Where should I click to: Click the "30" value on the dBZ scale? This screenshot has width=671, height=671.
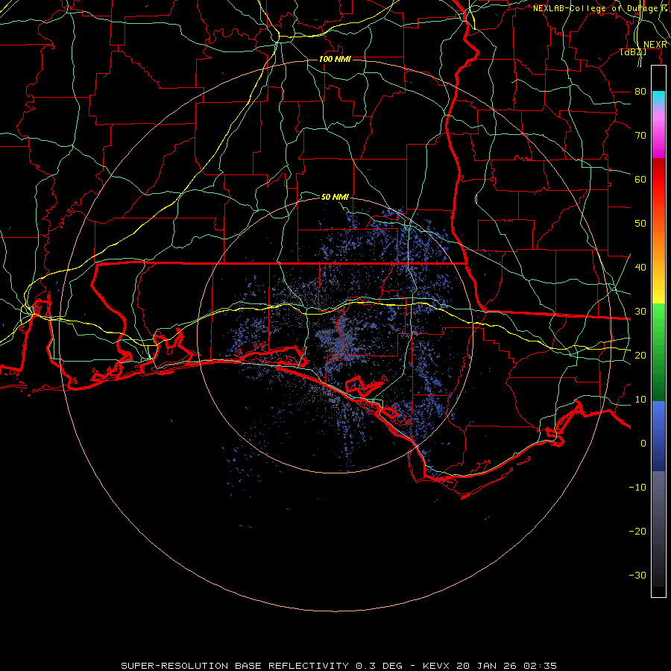coord(640,312)
